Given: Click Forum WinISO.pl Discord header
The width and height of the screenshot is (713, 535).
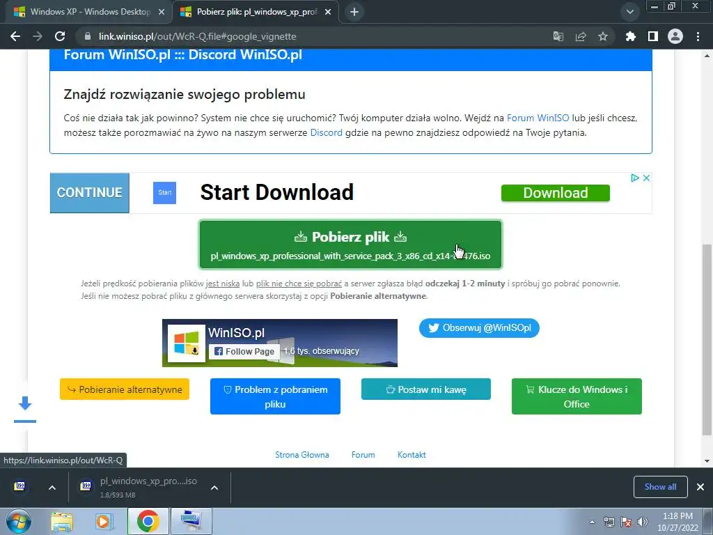Looking at the screenshot, I should 183,54.
